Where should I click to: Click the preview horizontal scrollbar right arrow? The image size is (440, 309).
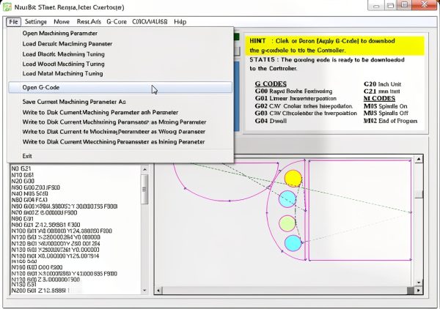tap(419, 291)
